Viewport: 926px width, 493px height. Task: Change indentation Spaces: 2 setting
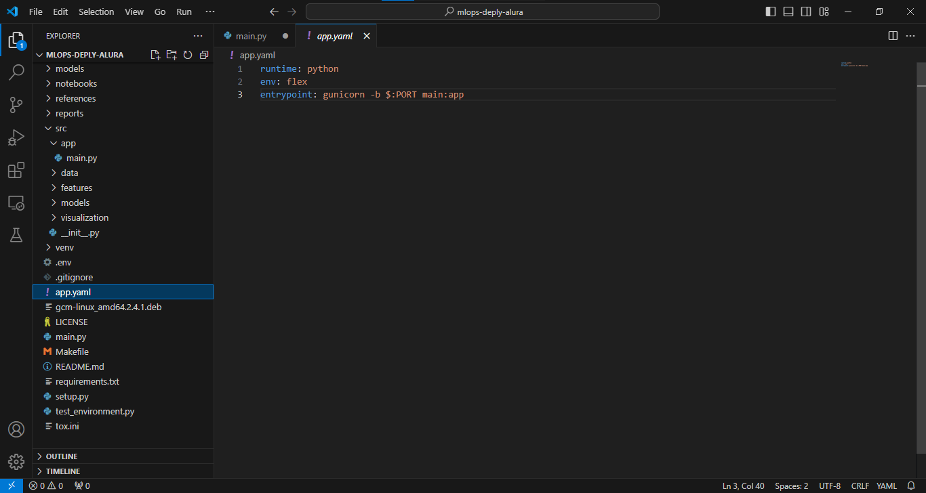pos(791,486)
